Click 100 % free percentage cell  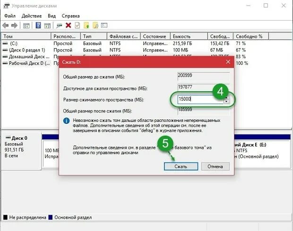(242, 63)
